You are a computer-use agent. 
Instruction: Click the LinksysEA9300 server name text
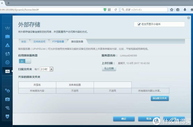click(x=128, y=55)
